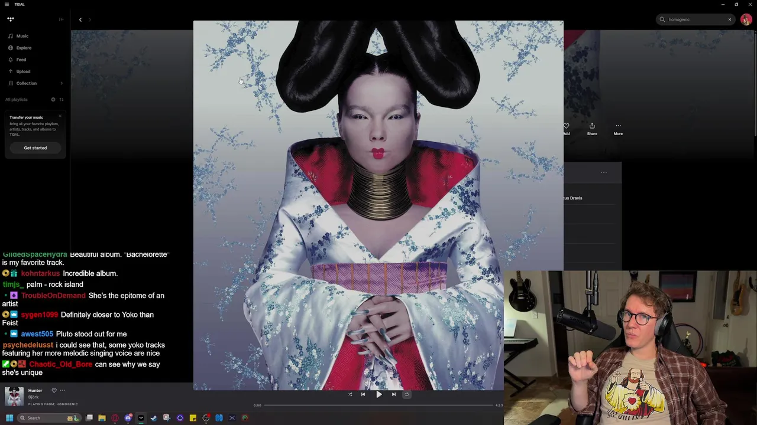
Task: Click Chaotic_Old_Bore username in chat
Action: click(60, 364)
